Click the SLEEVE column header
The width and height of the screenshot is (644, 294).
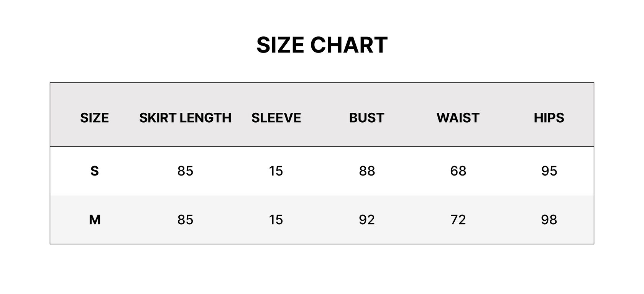tap(276, 118)
